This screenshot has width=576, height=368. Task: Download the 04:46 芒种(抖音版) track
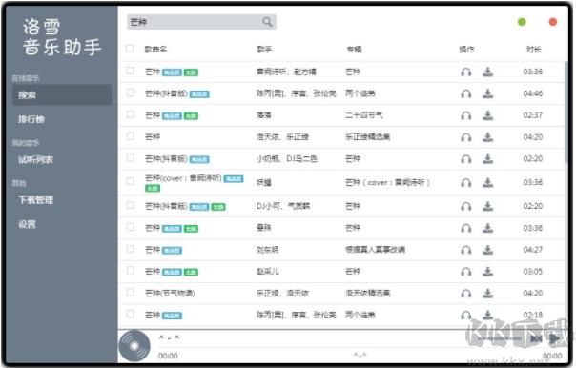click(x=488, y=93)
